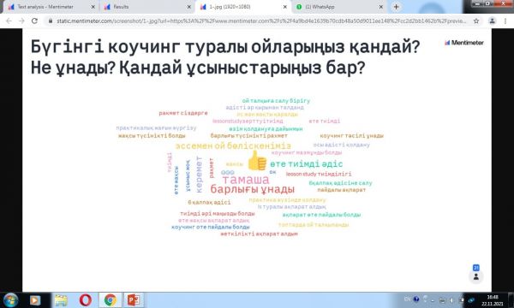This screenshot has height=308, width=514.
Task: Bookmark this page with star icon
Action: click(x=476, y=21)
